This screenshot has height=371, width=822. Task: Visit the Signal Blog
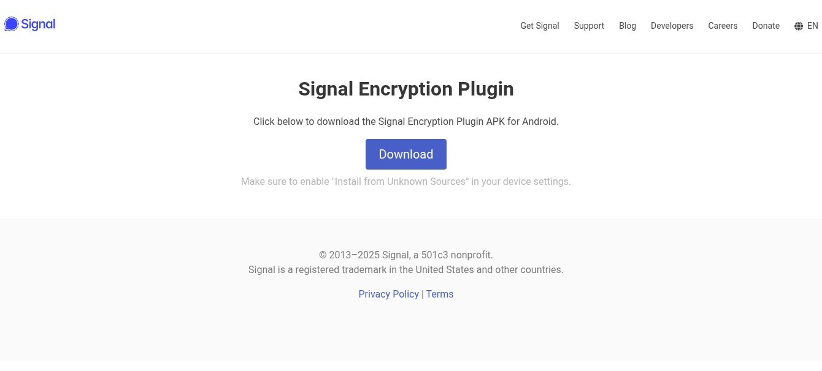tap(627, 26)
